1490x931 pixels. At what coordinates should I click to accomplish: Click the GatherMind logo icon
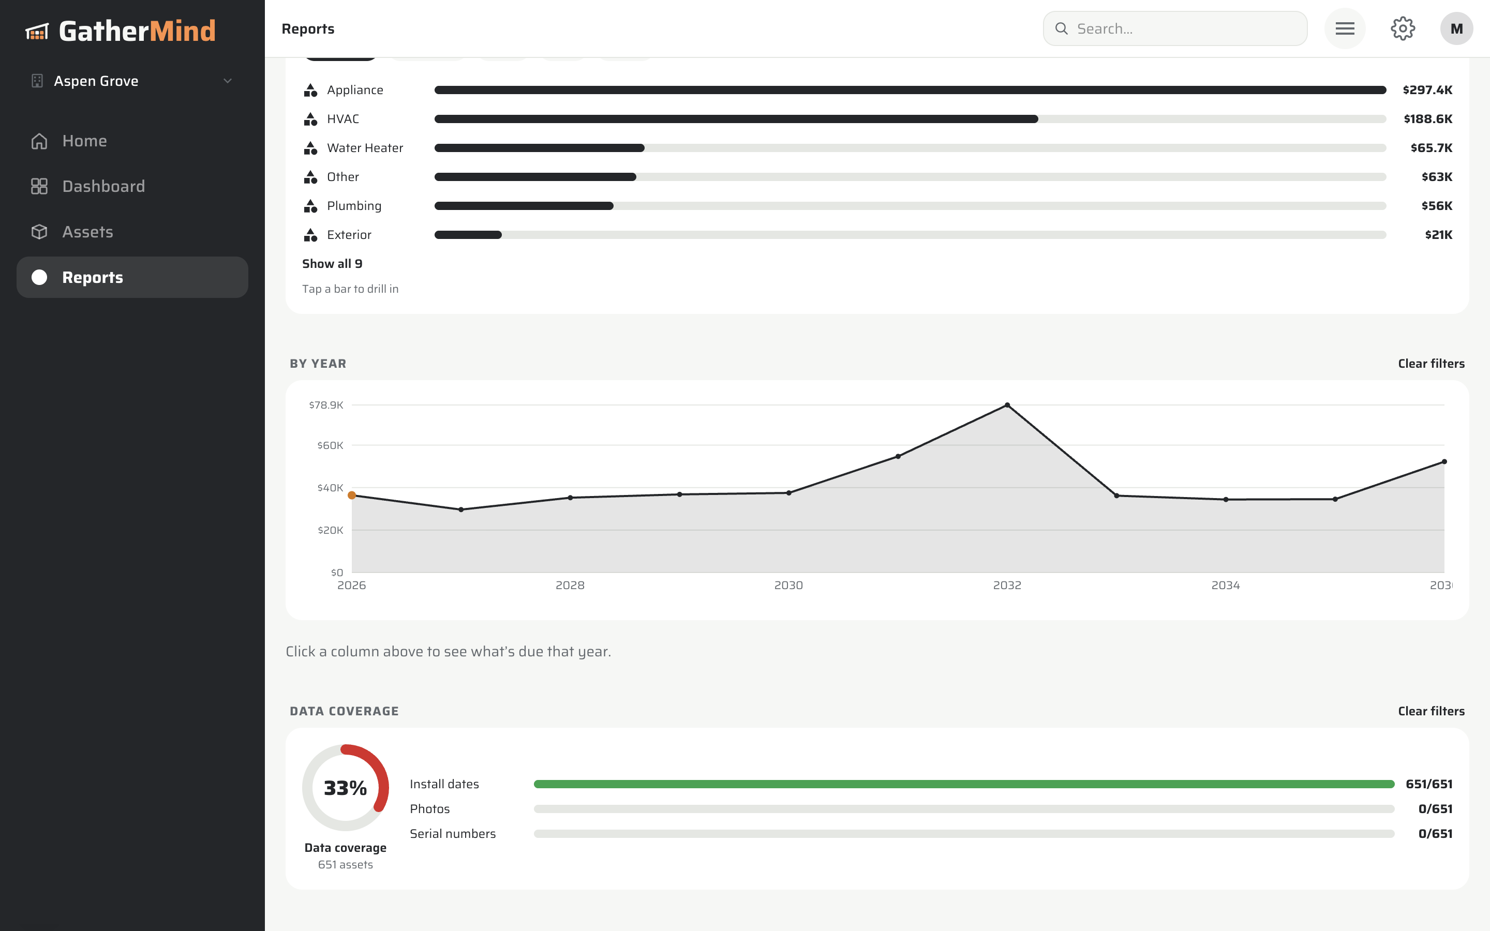[x=37, y=31]
